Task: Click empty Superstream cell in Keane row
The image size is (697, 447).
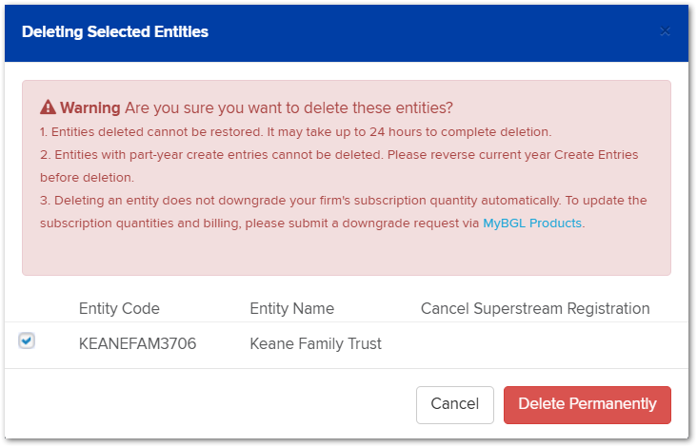Action: (x=535, y=344)
